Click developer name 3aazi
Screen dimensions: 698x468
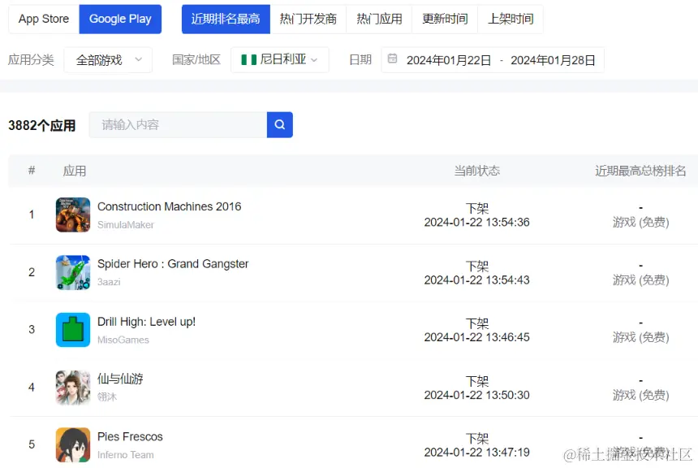coord(109,282)
